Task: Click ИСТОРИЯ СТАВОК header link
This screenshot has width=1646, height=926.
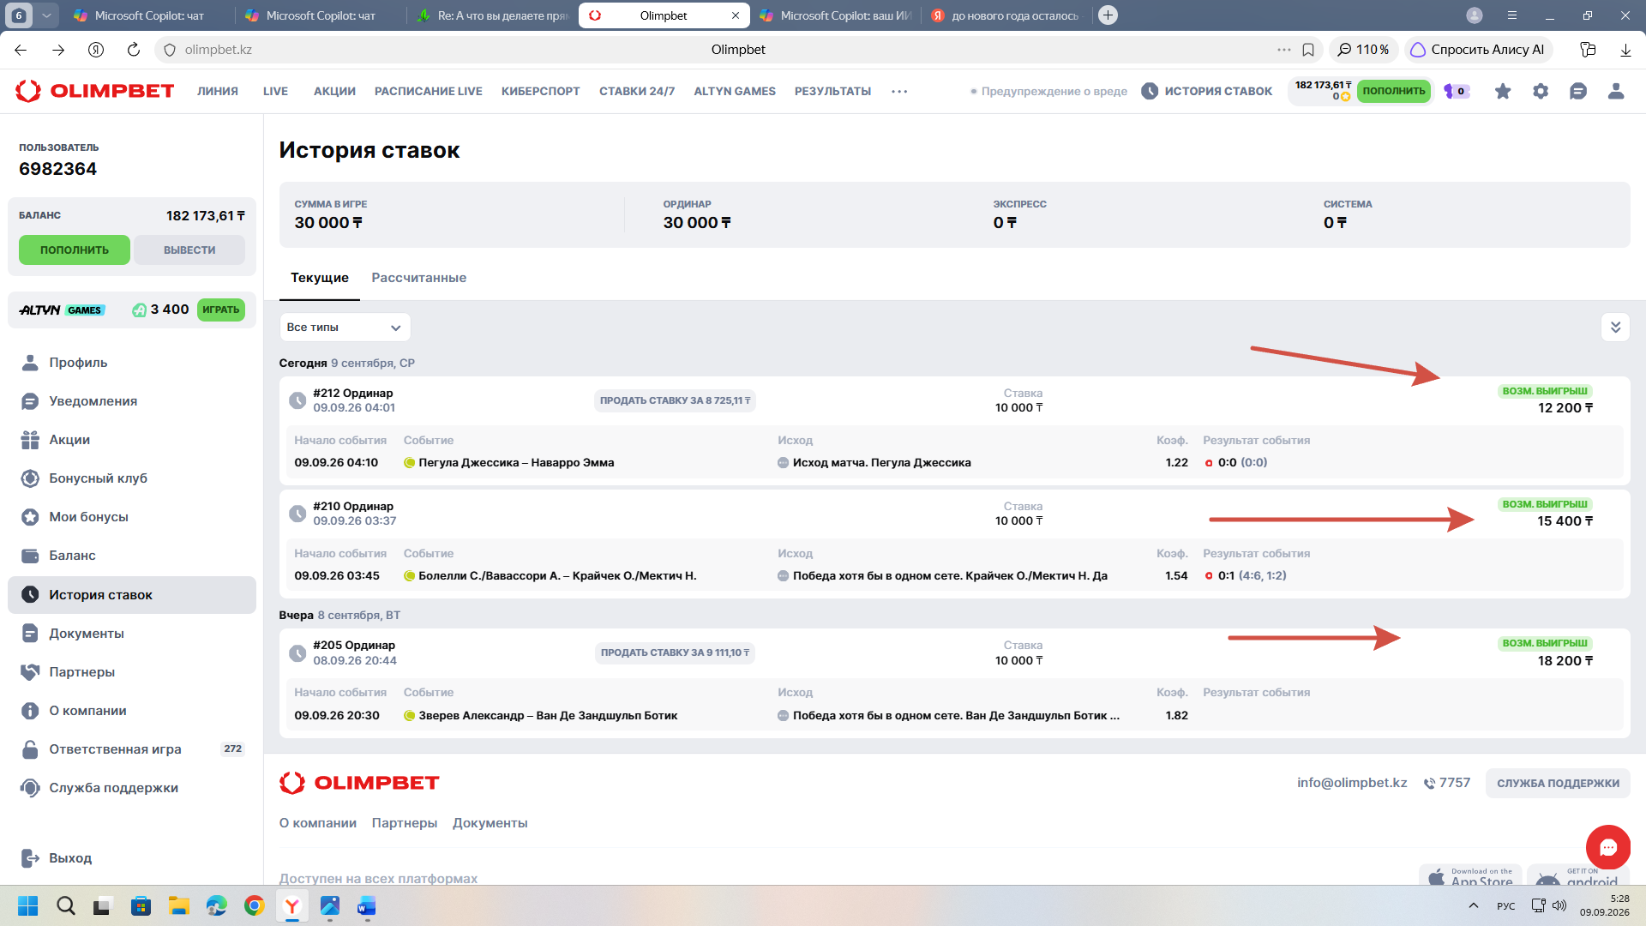Action: click(1206, 91)
